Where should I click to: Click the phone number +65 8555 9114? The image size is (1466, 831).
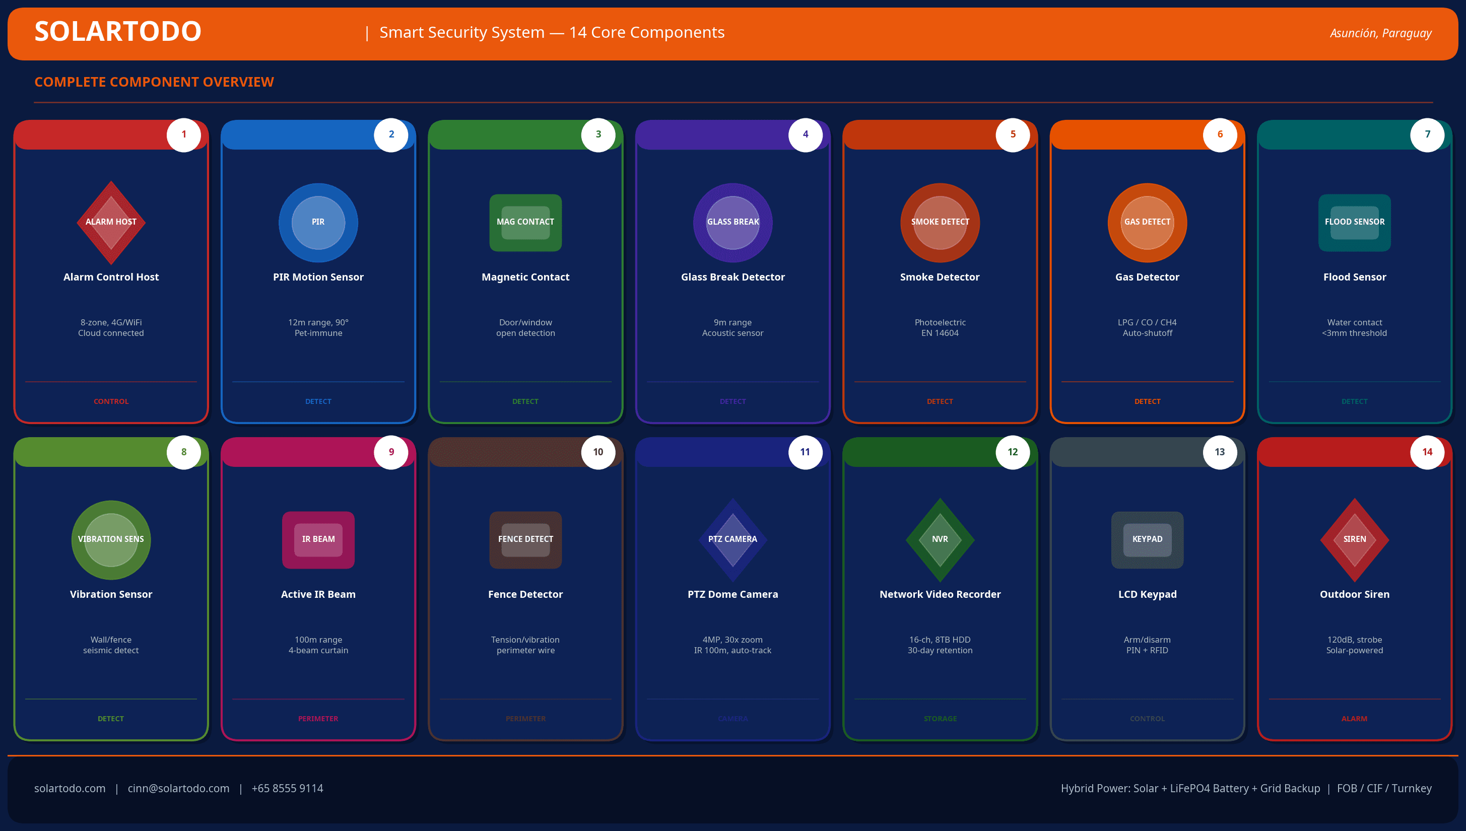pyautogui.click(x=287, y=789)
